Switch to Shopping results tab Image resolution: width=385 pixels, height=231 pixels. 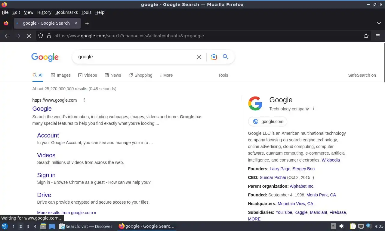(x=140, y=75)
